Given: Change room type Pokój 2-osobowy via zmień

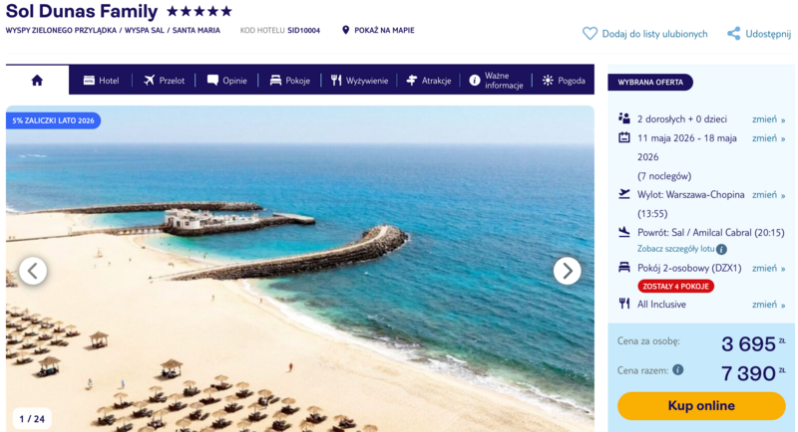Looking at the screenshot, I should (x=768, y=268).
